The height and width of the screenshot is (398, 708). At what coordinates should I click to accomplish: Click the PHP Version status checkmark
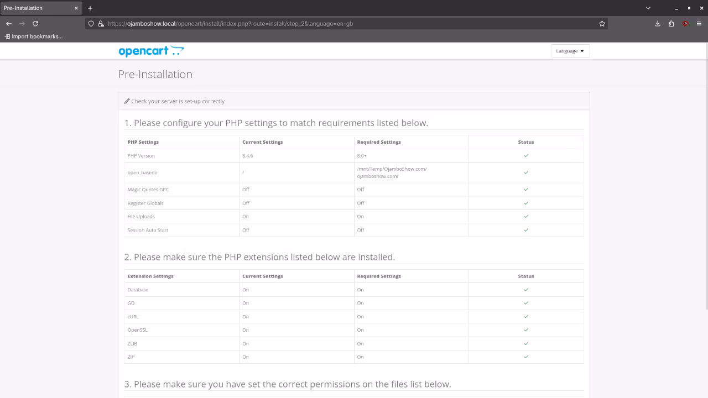pyautogui.click(x=526, y=156)
